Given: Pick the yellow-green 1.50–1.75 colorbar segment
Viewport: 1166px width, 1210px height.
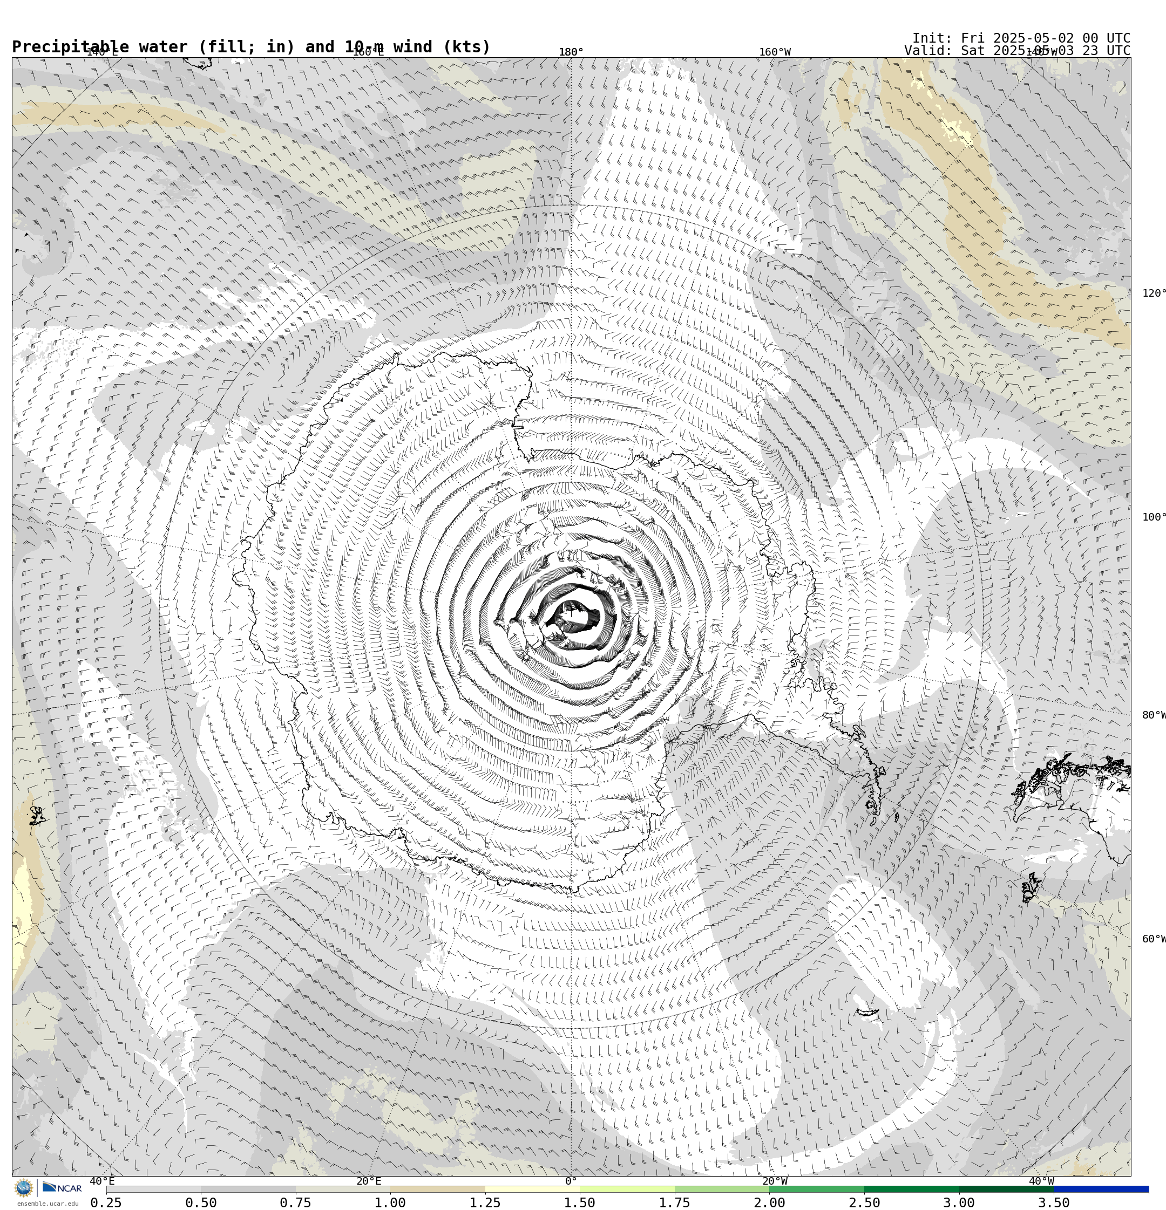Looking at the screenshot, I should click(x=627, y=1189).
